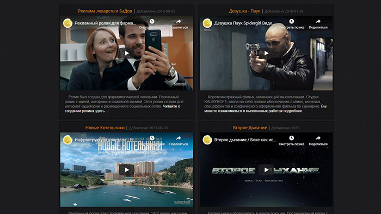Play the Второе дыхание boxing video
This screenshot has width=381, height=214.
pyautogui.click(x=266, y=170)
